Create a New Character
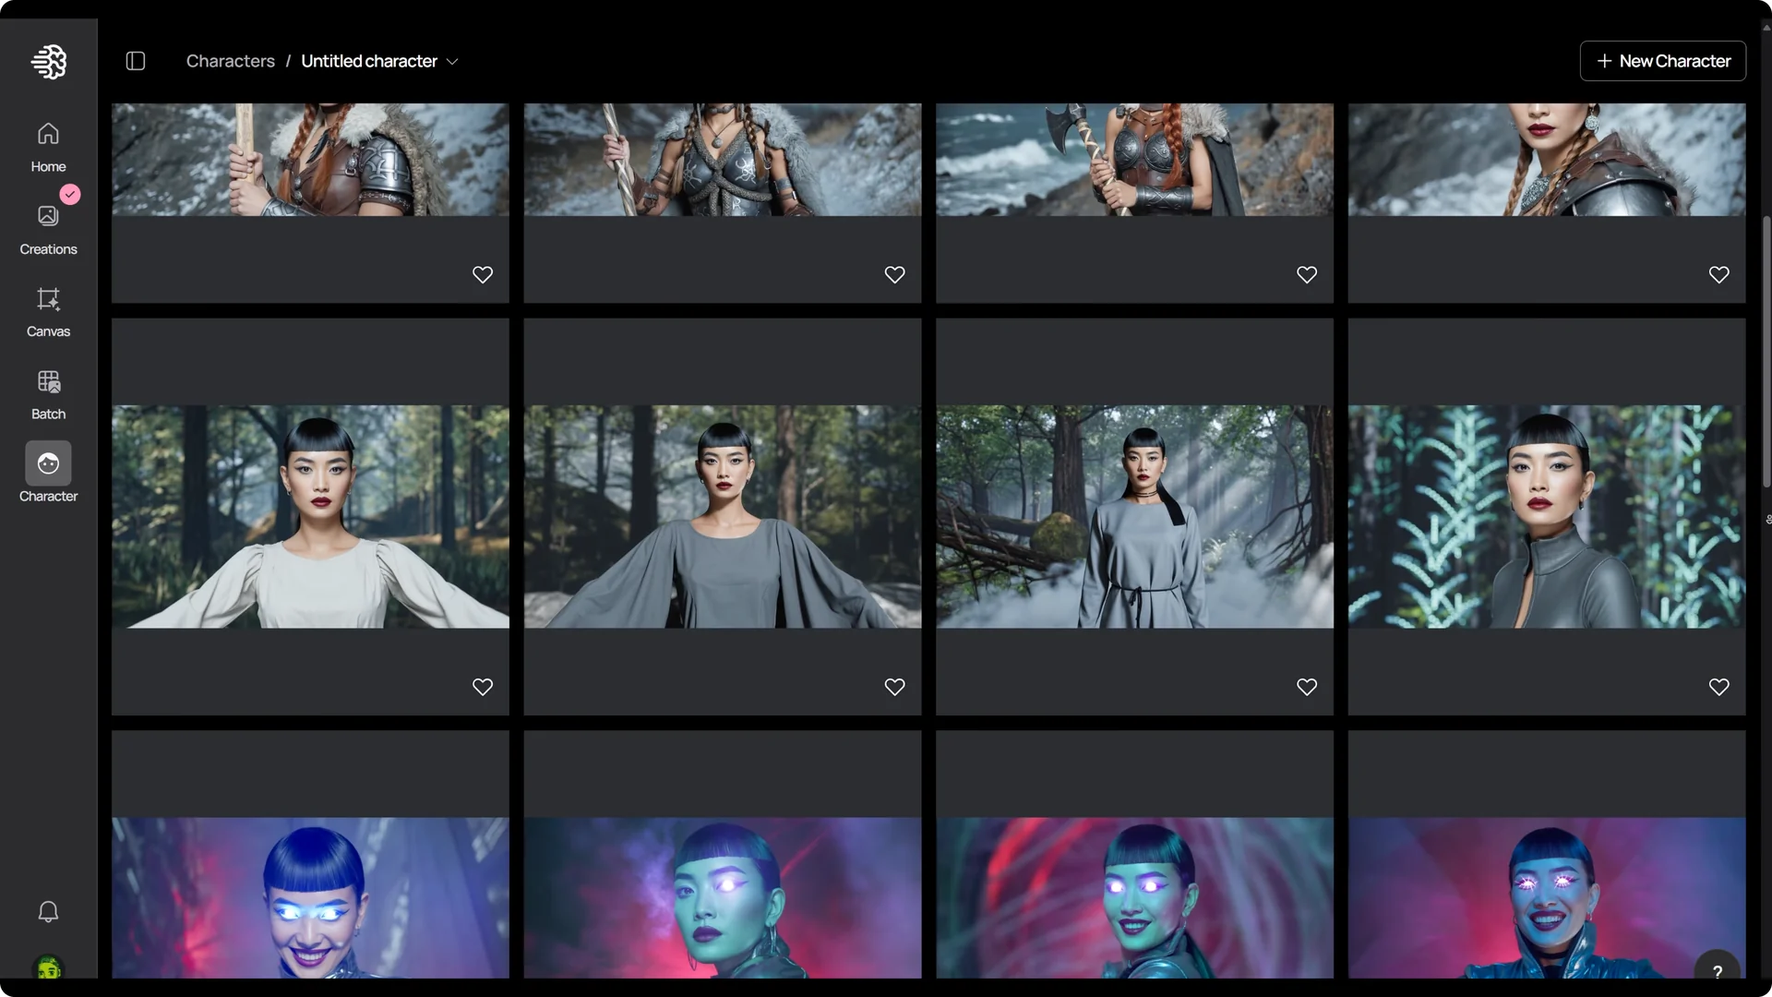Screen dimensions: 1772x997 pyautogui.click(x=1662, y=60)
